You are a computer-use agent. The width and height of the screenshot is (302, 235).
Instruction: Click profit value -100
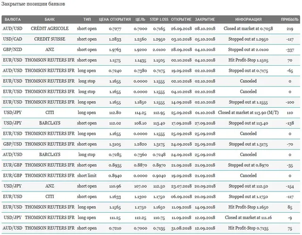tap(290, 102)
